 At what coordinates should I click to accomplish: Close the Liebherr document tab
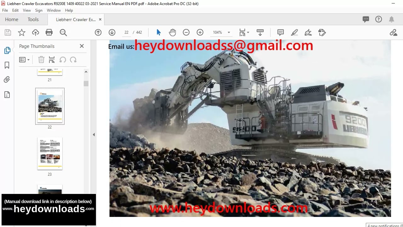(100, 20)
